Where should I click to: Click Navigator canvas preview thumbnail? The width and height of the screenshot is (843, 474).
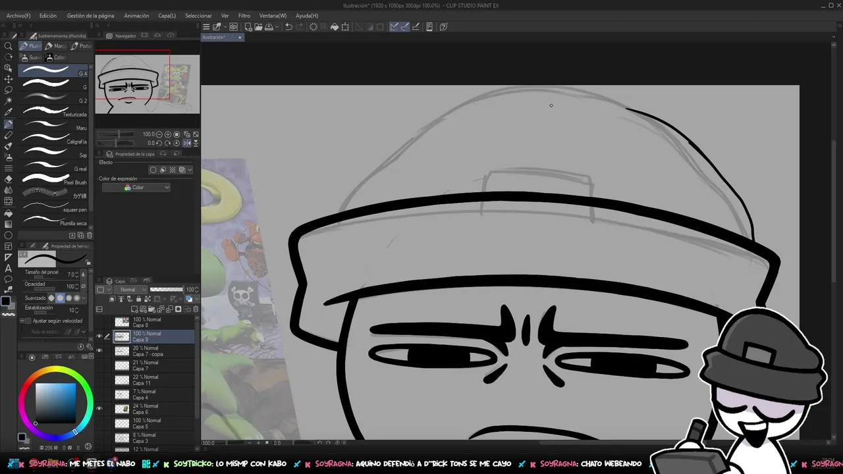coord(147,84)
